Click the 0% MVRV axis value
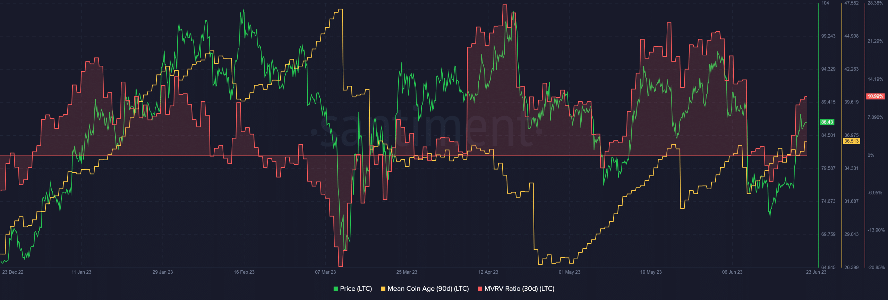The height and width of the screenshot is (300, 888). coord(871,155)
